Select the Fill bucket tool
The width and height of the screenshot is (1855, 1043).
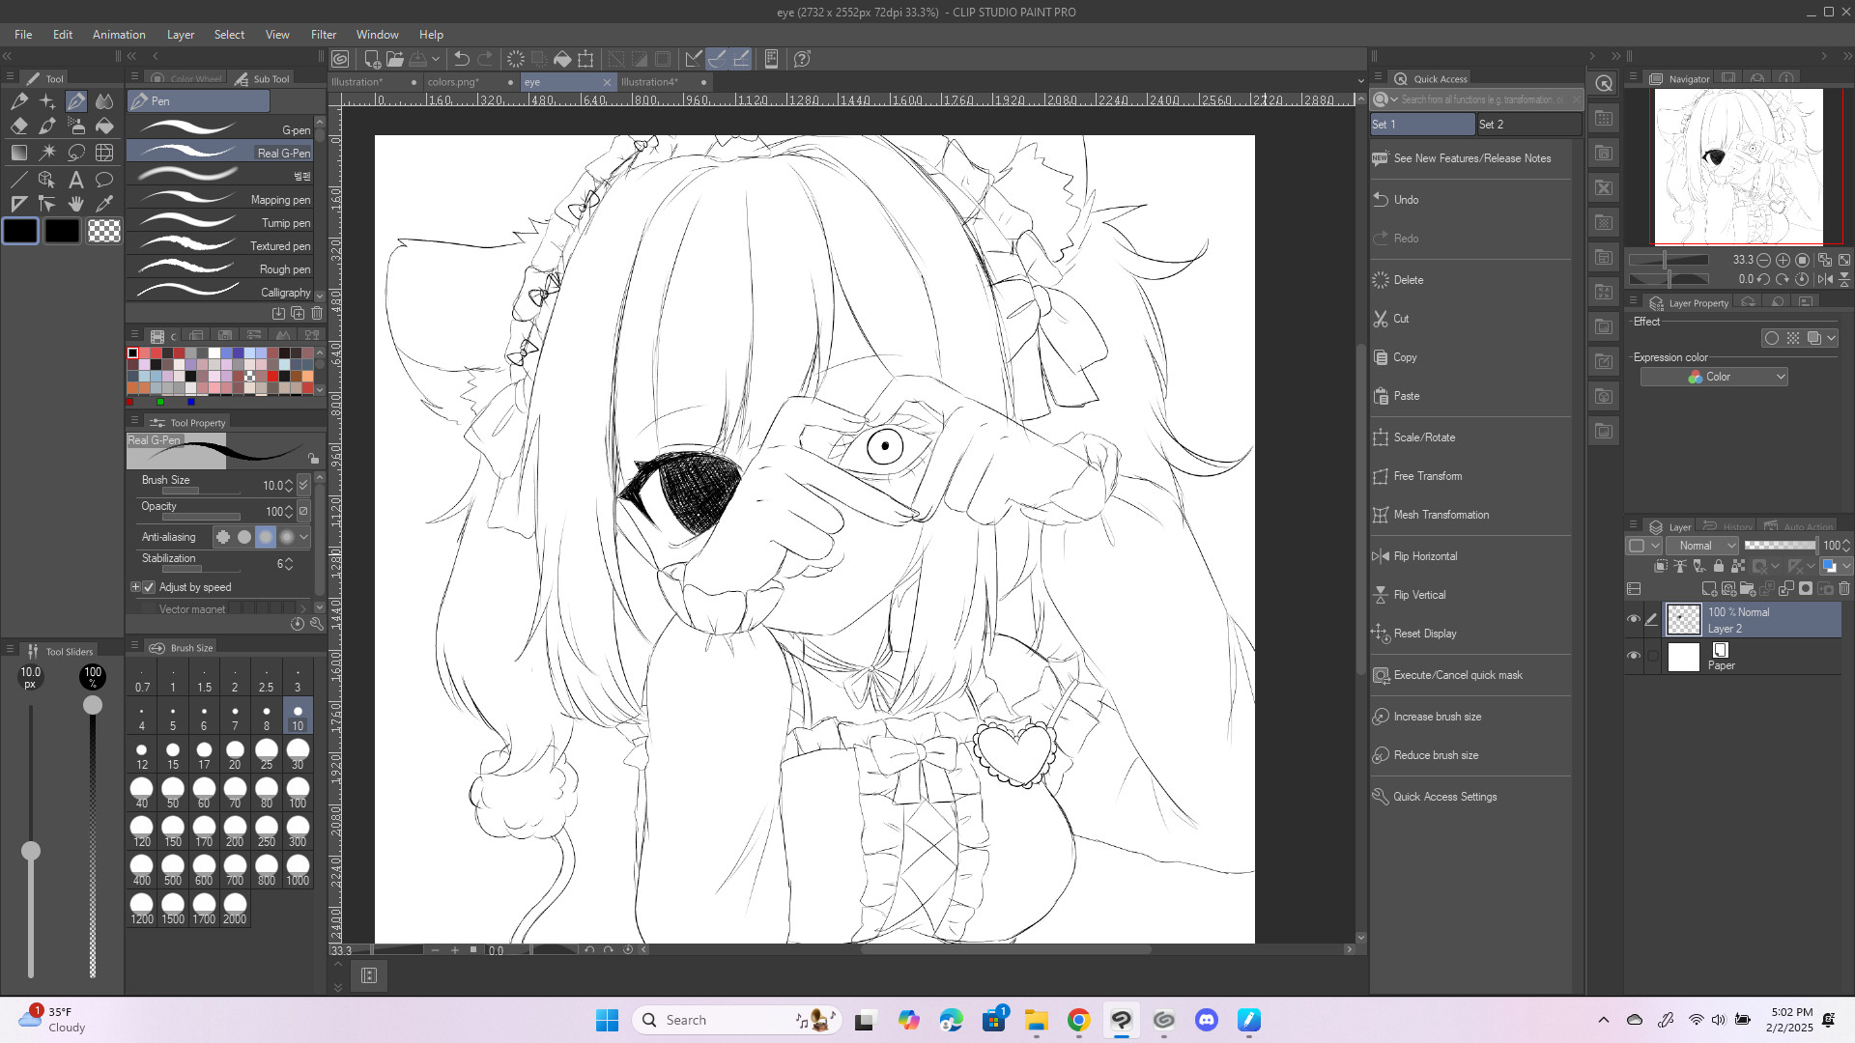(x=104, y=126)
